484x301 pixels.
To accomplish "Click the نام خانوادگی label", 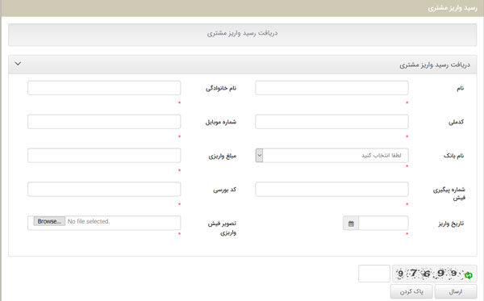I will [221, 89].
